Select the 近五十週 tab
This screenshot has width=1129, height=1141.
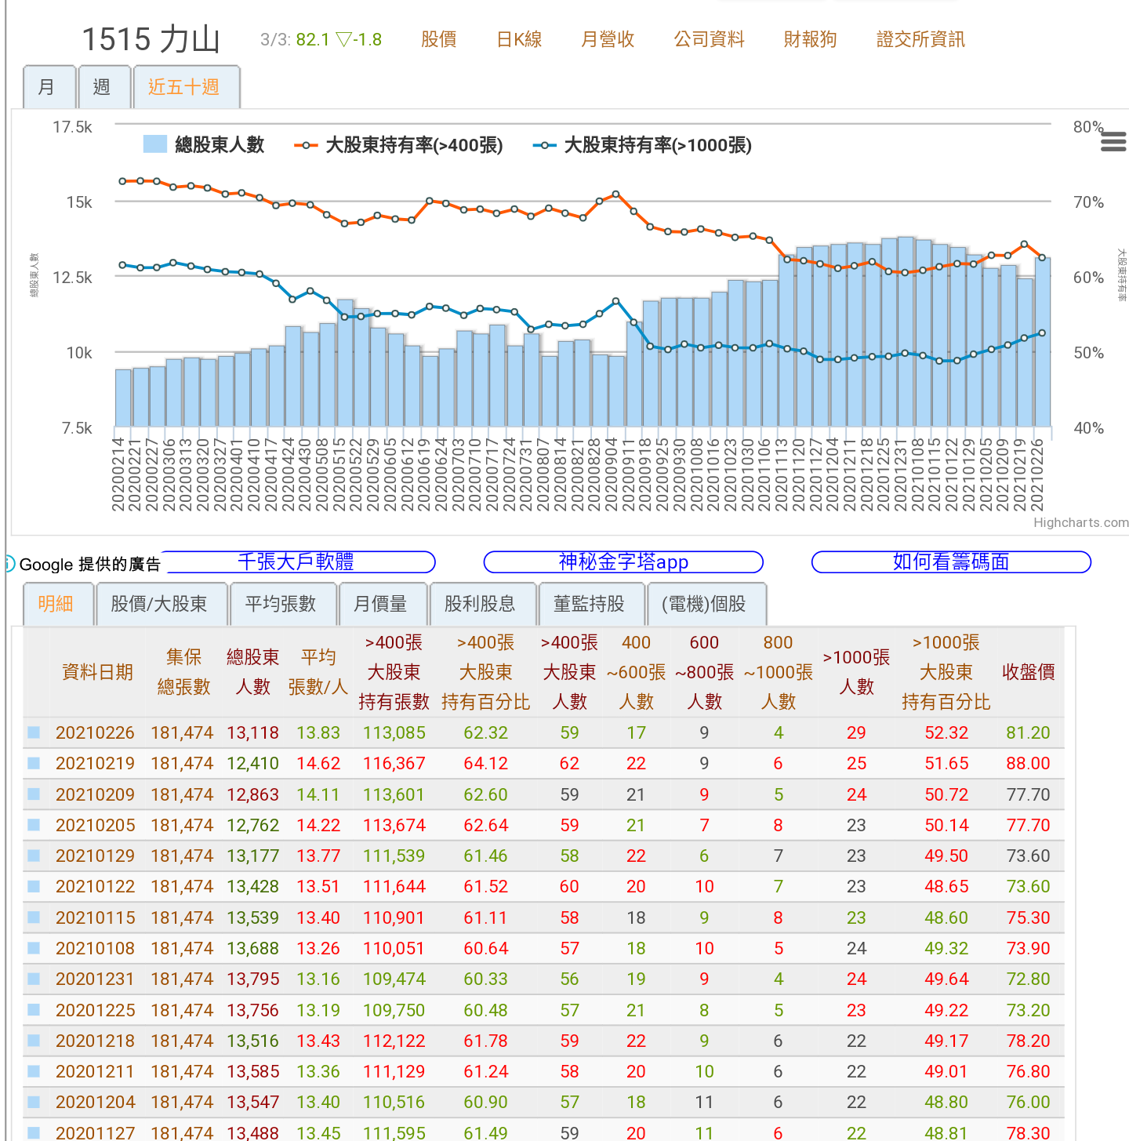[184, 87]
